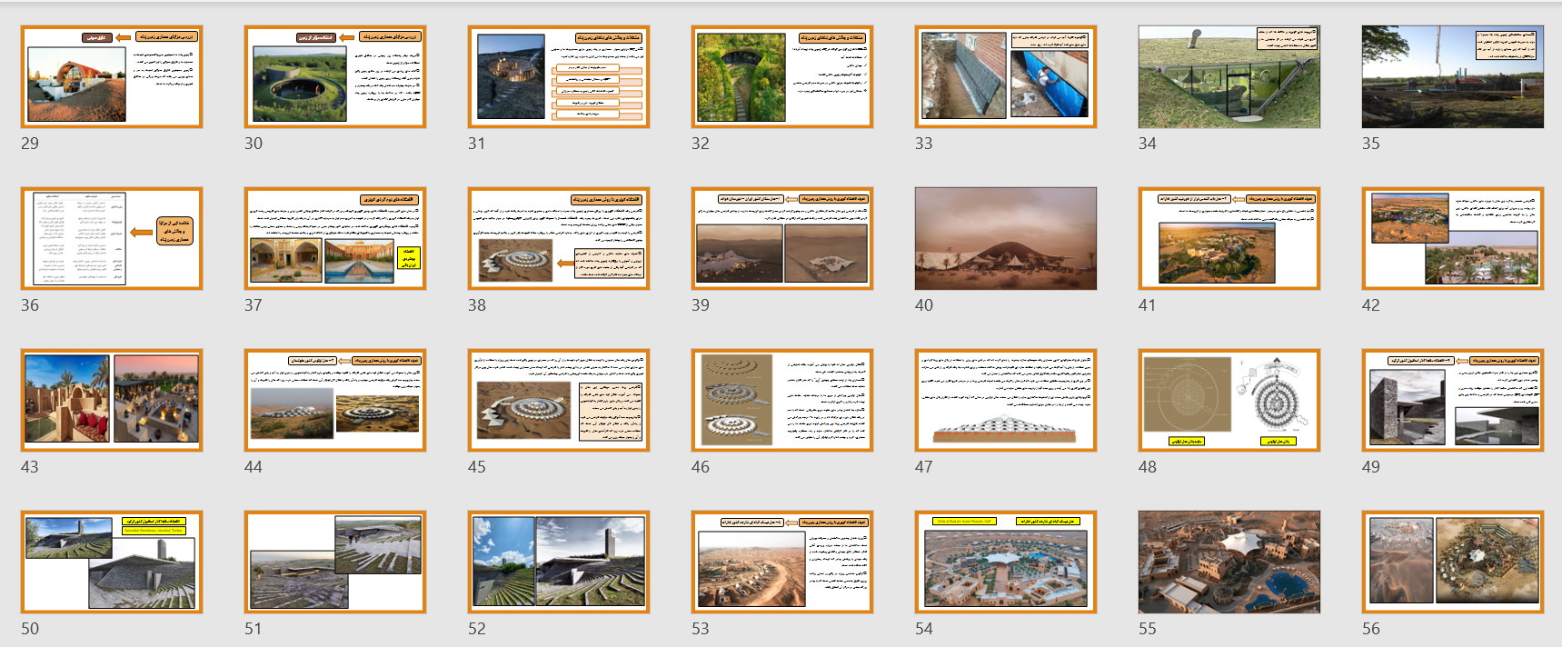Select slide 44 thumbnail

coord(335,400)
